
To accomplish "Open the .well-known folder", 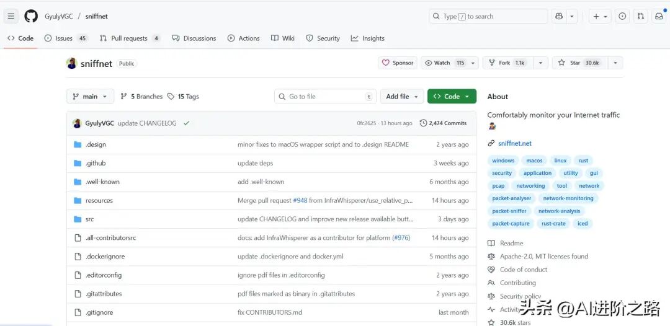I will [x=102, y=182].
